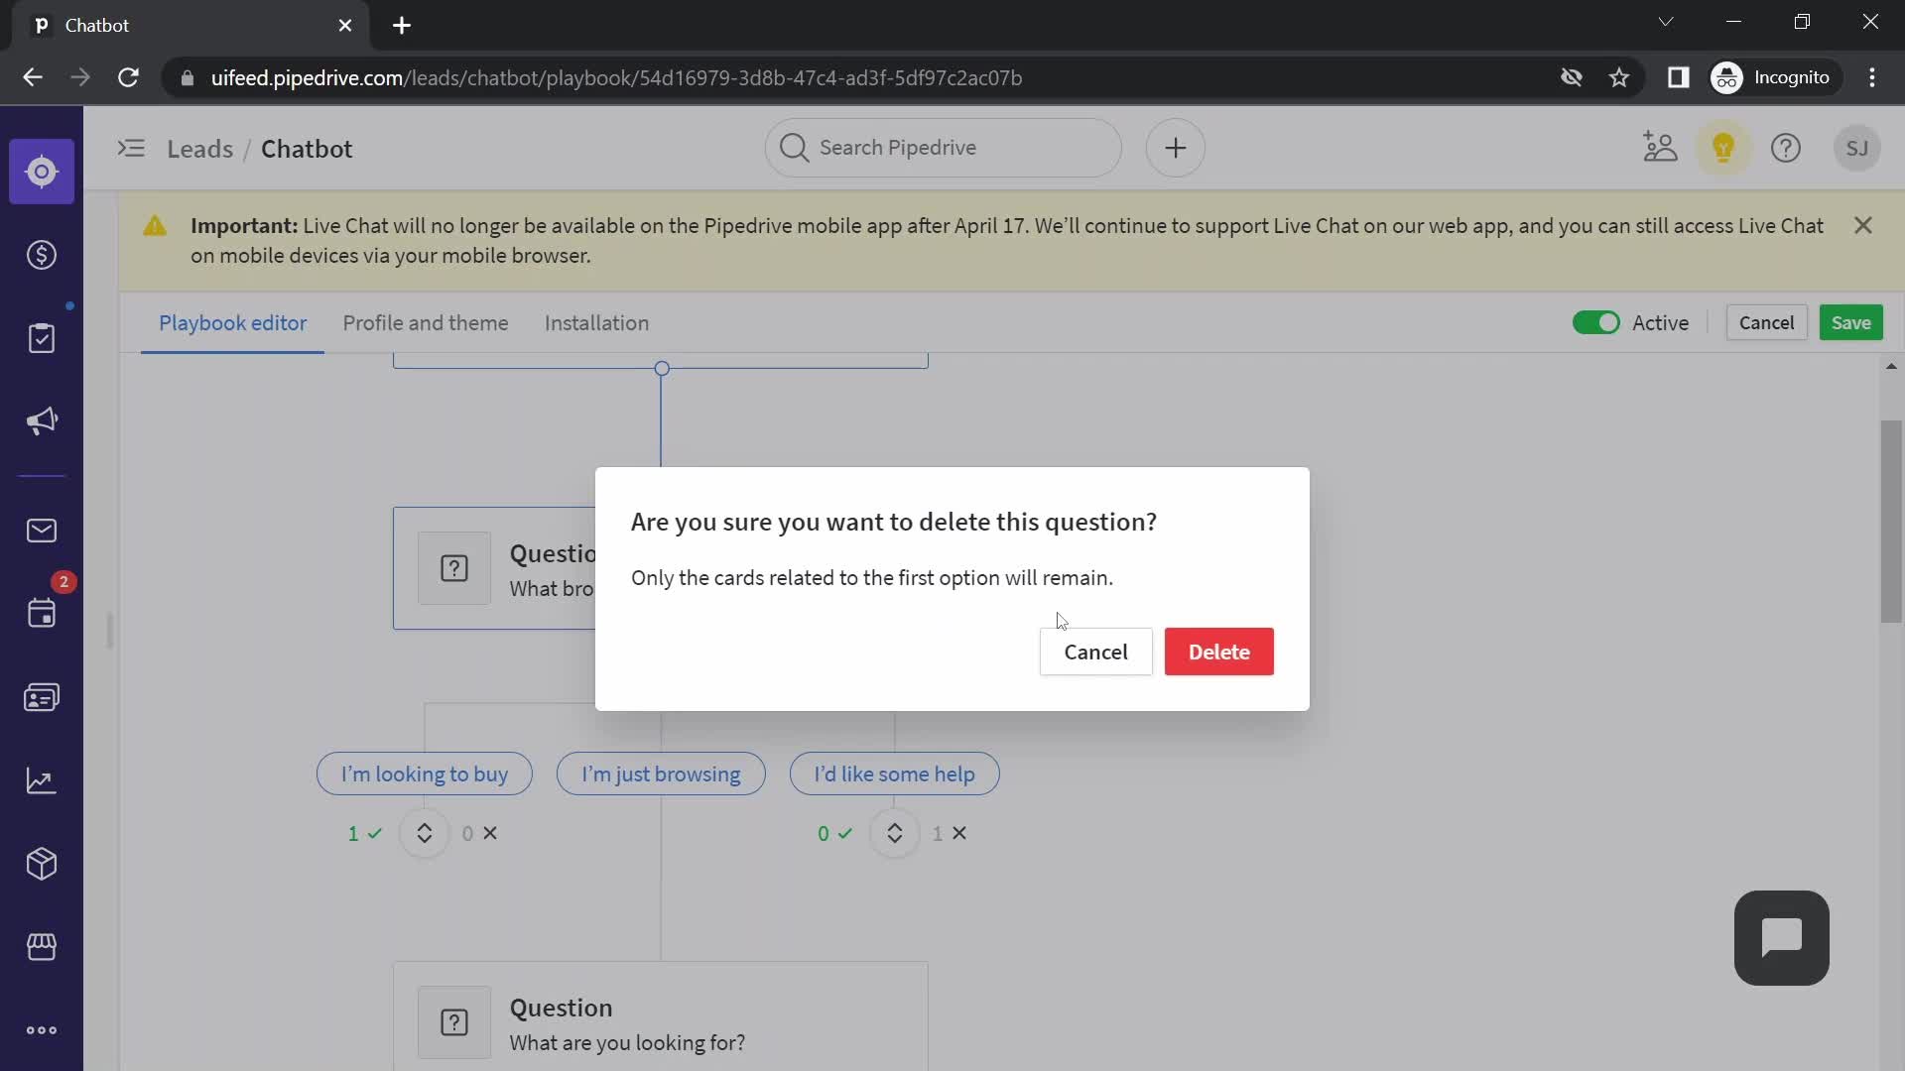Open the More three-dots sidebar menu
1905x1071 pixels.
tap(42, 1030)
